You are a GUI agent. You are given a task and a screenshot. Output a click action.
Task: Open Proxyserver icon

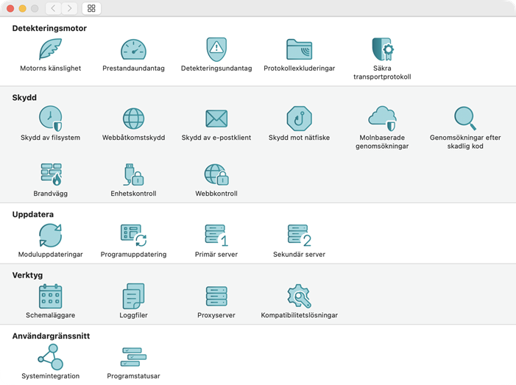(x=216, y=296)
